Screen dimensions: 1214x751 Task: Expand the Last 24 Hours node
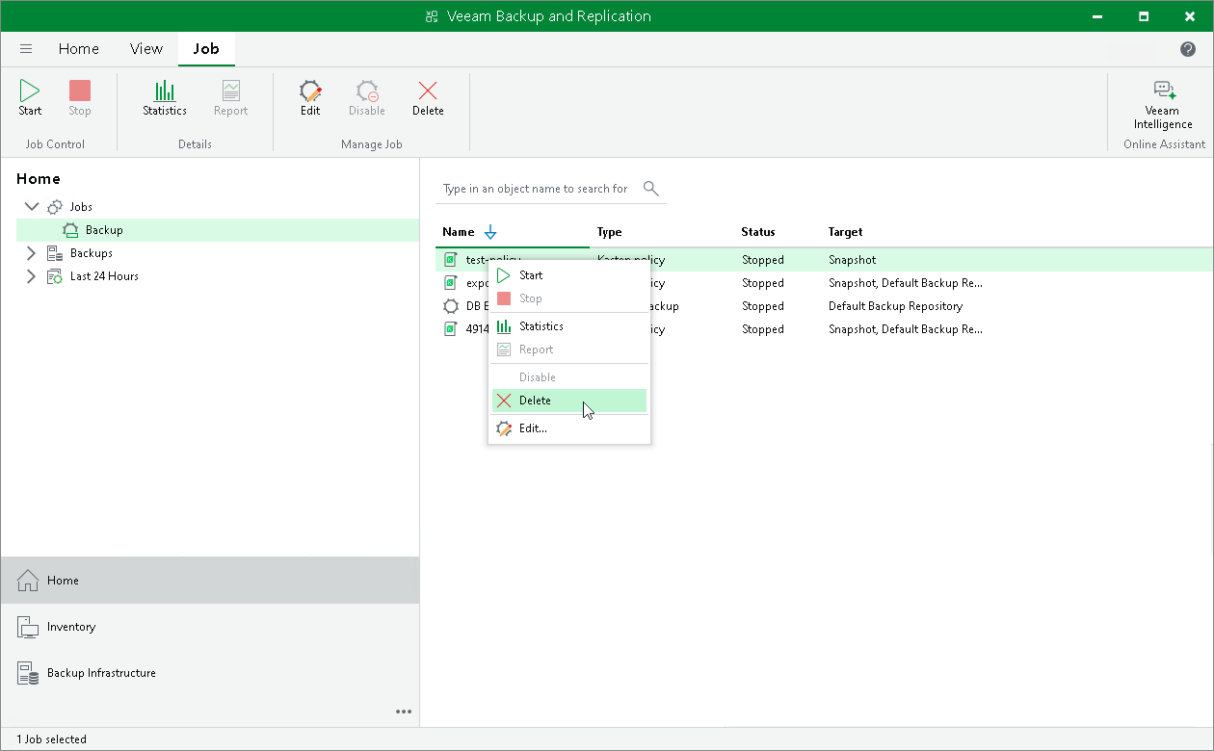coord(31,276)
